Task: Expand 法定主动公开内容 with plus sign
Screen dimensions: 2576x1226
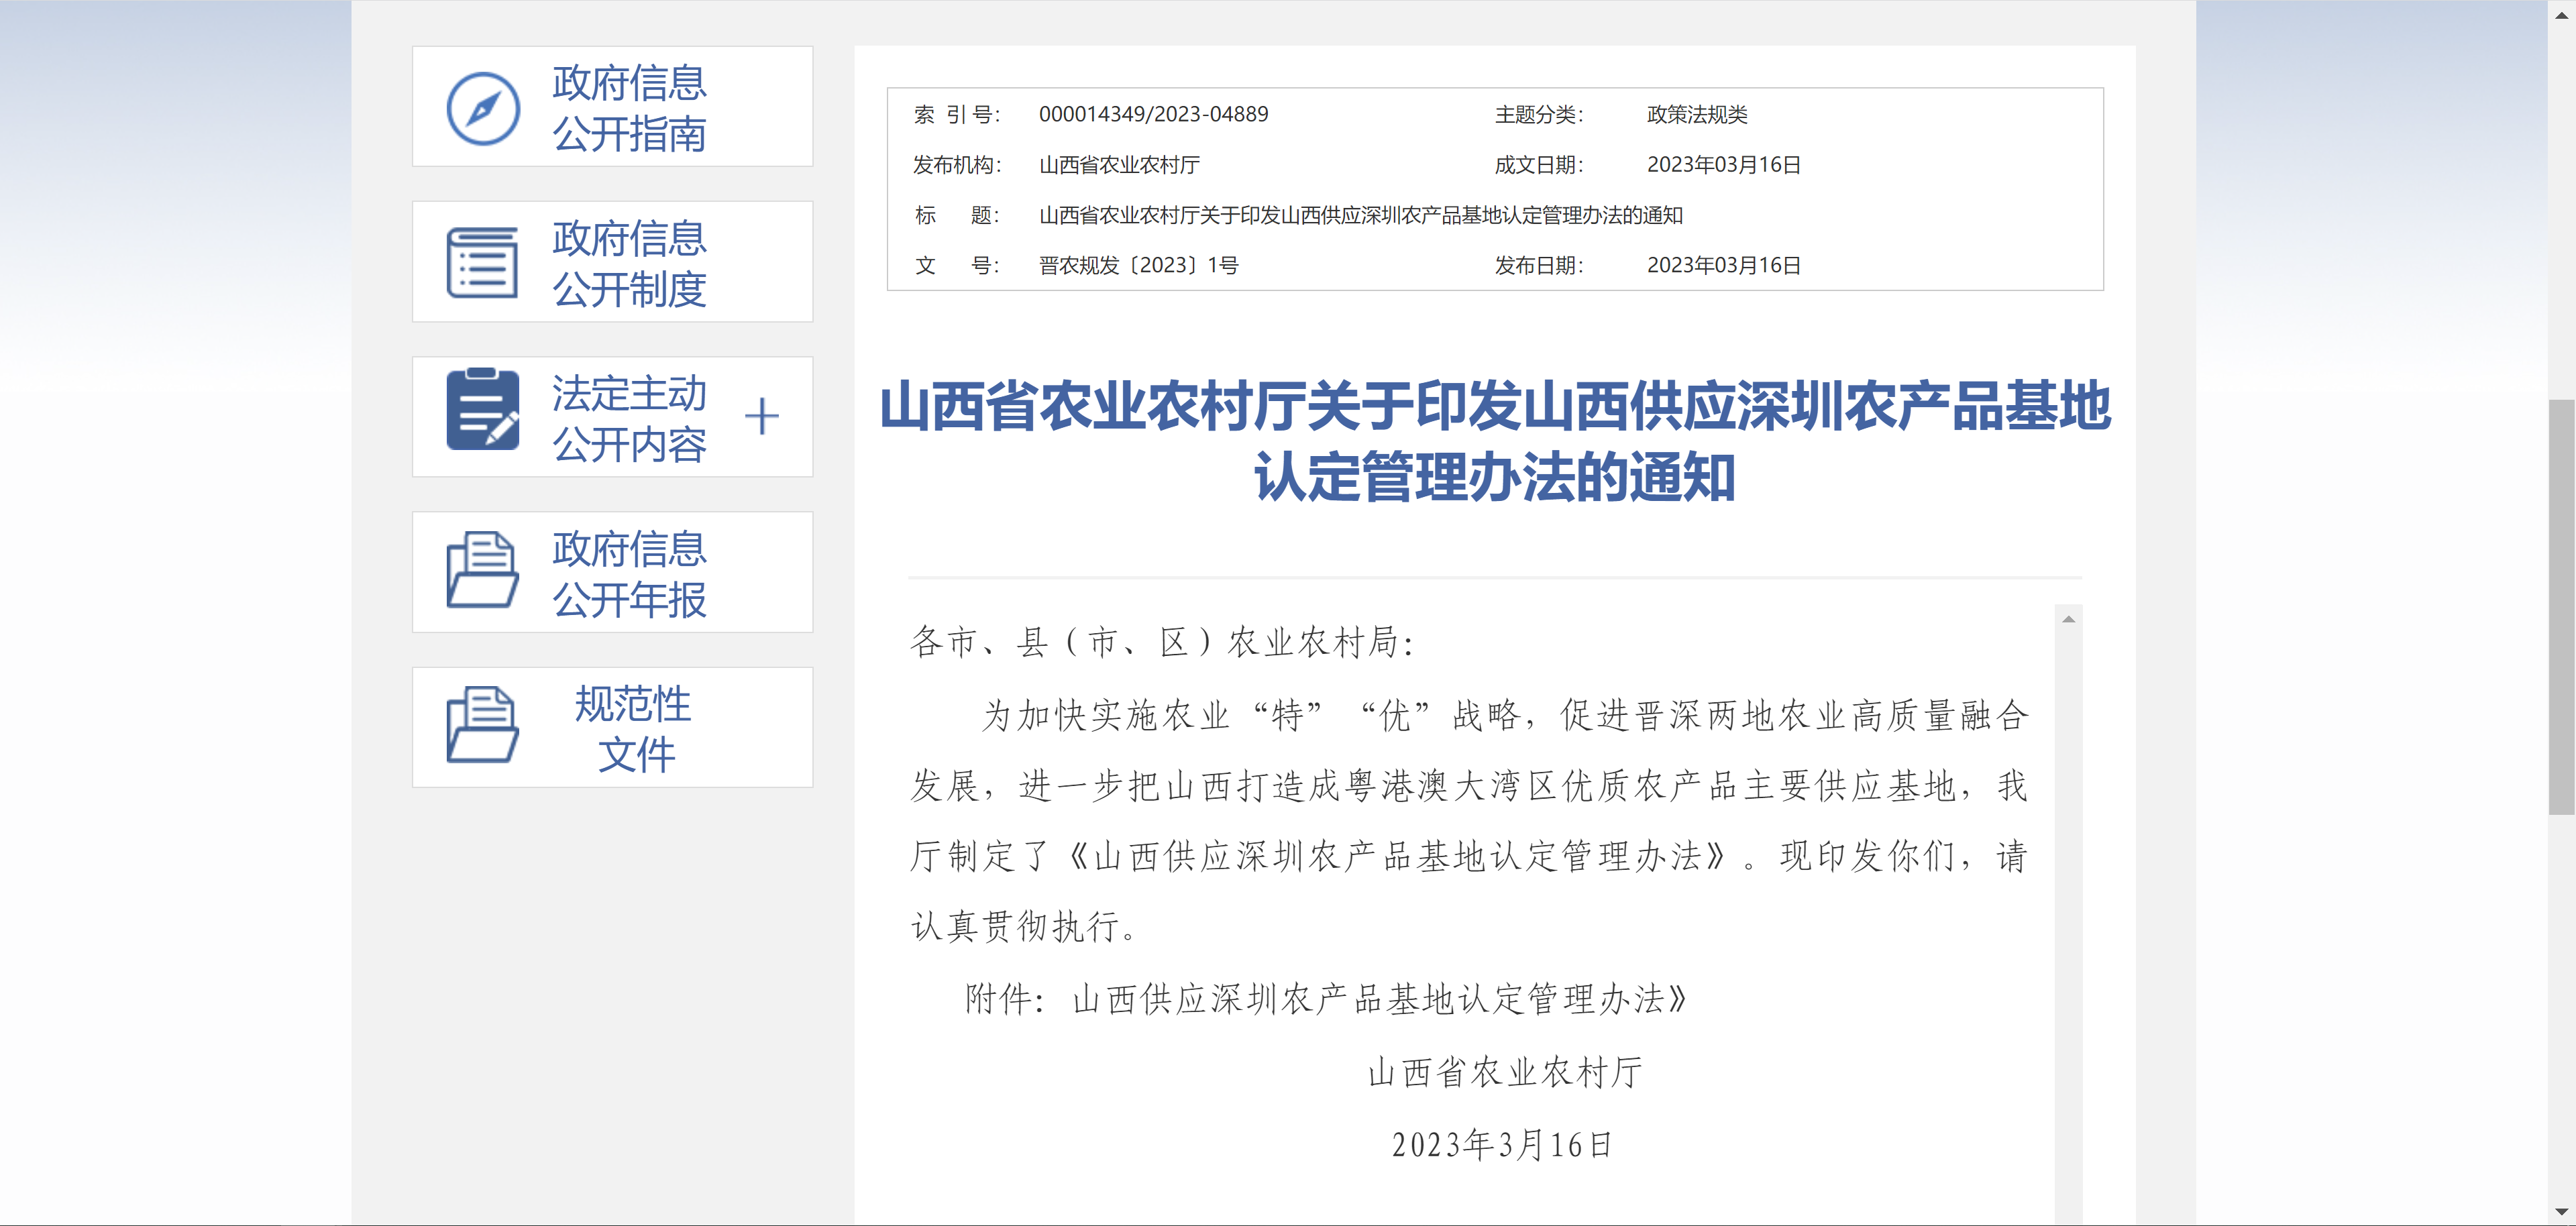Action: coord(761,417)
